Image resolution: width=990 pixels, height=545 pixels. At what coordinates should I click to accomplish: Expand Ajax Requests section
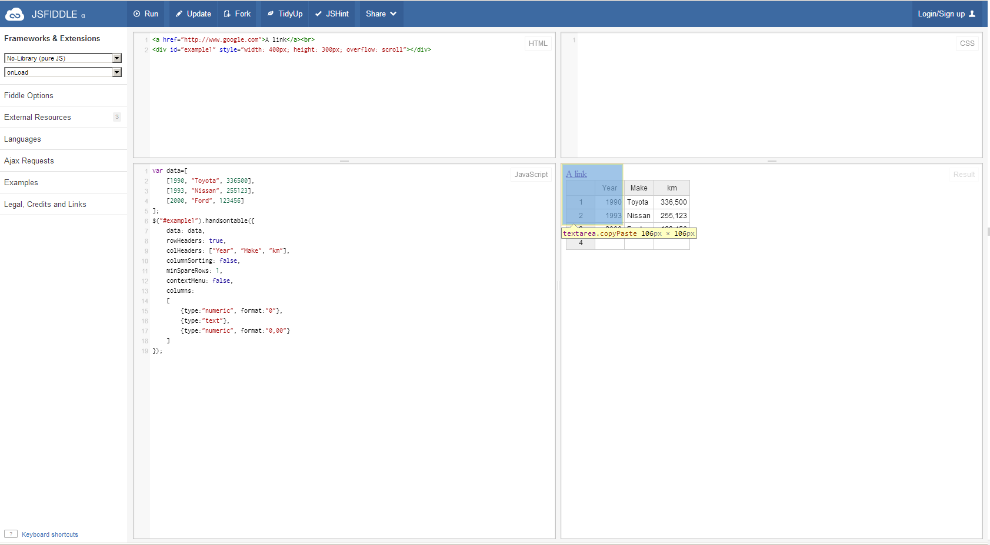(64, 161)
